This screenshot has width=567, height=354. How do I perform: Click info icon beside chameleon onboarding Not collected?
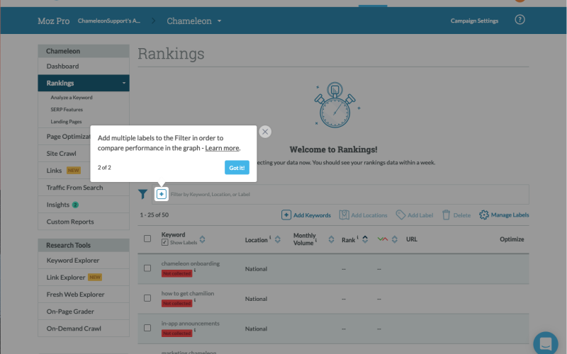click(194, 270)
